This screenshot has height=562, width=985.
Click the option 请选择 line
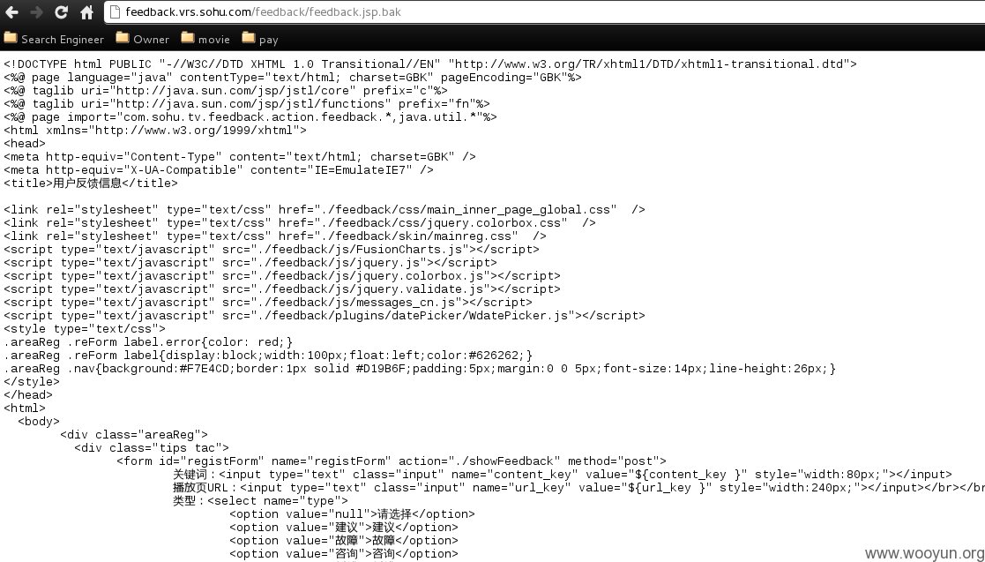353,513
